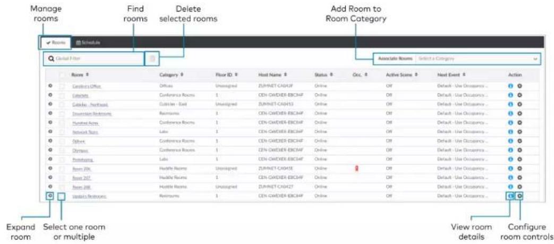Screen dimensions: 554x244
Task: View details of the Offices category room
Action: 510,86
